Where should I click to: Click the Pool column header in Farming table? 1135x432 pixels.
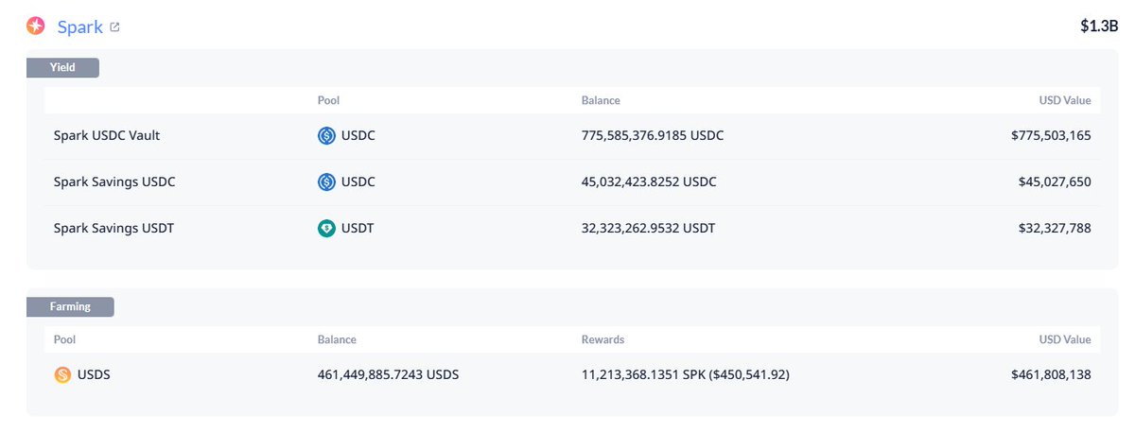[x=65, y=339]
